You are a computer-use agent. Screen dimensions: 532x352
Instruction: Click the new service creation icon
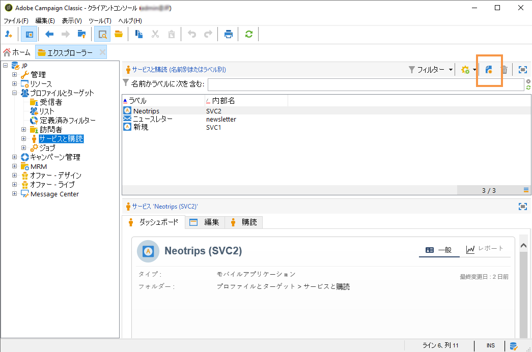(x=489, y=70)
